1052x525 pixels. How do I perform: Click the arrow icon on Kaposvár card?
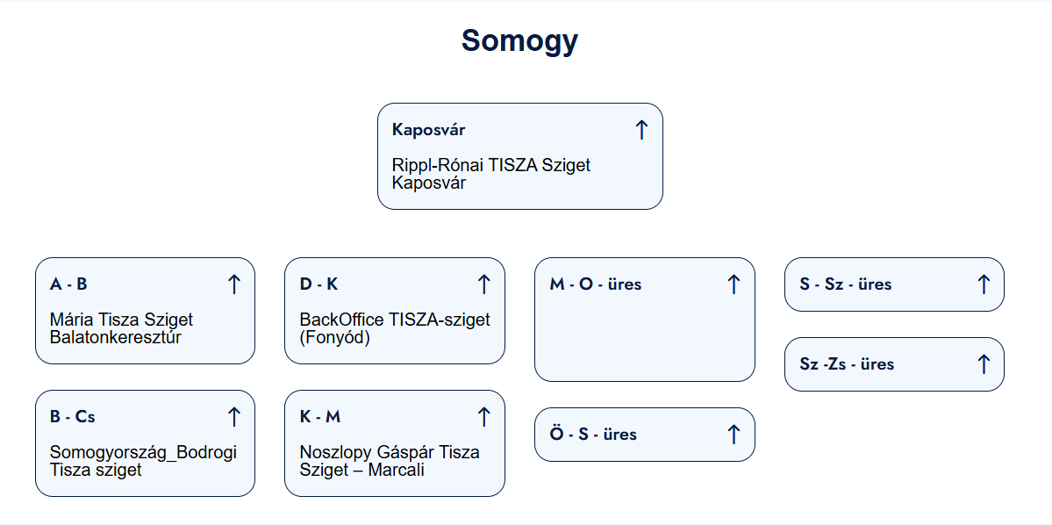(641, 130)
